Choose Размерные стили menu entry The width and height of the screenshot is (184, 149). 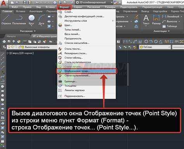point(87,53)
